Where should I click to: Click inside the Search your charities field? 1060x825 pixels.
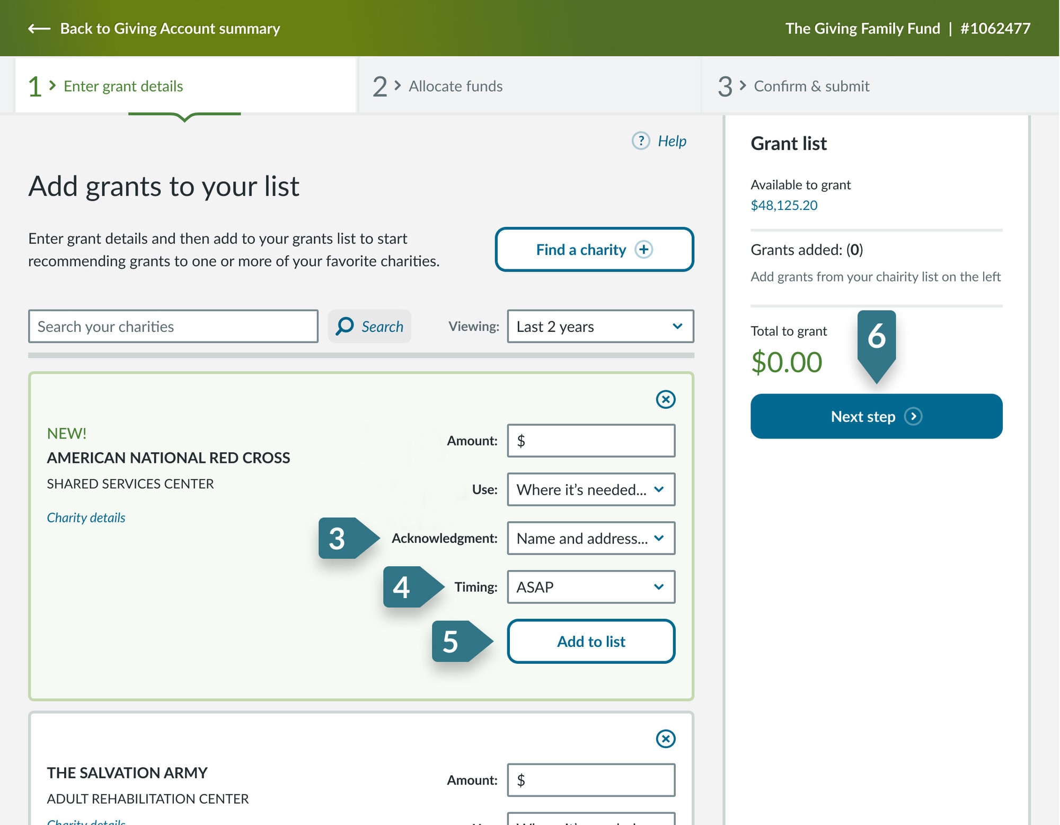[x=173, y=326]
